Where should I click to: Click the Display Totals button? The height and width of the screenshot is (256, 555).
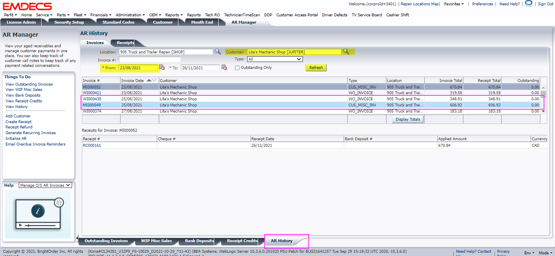[408, 119]
